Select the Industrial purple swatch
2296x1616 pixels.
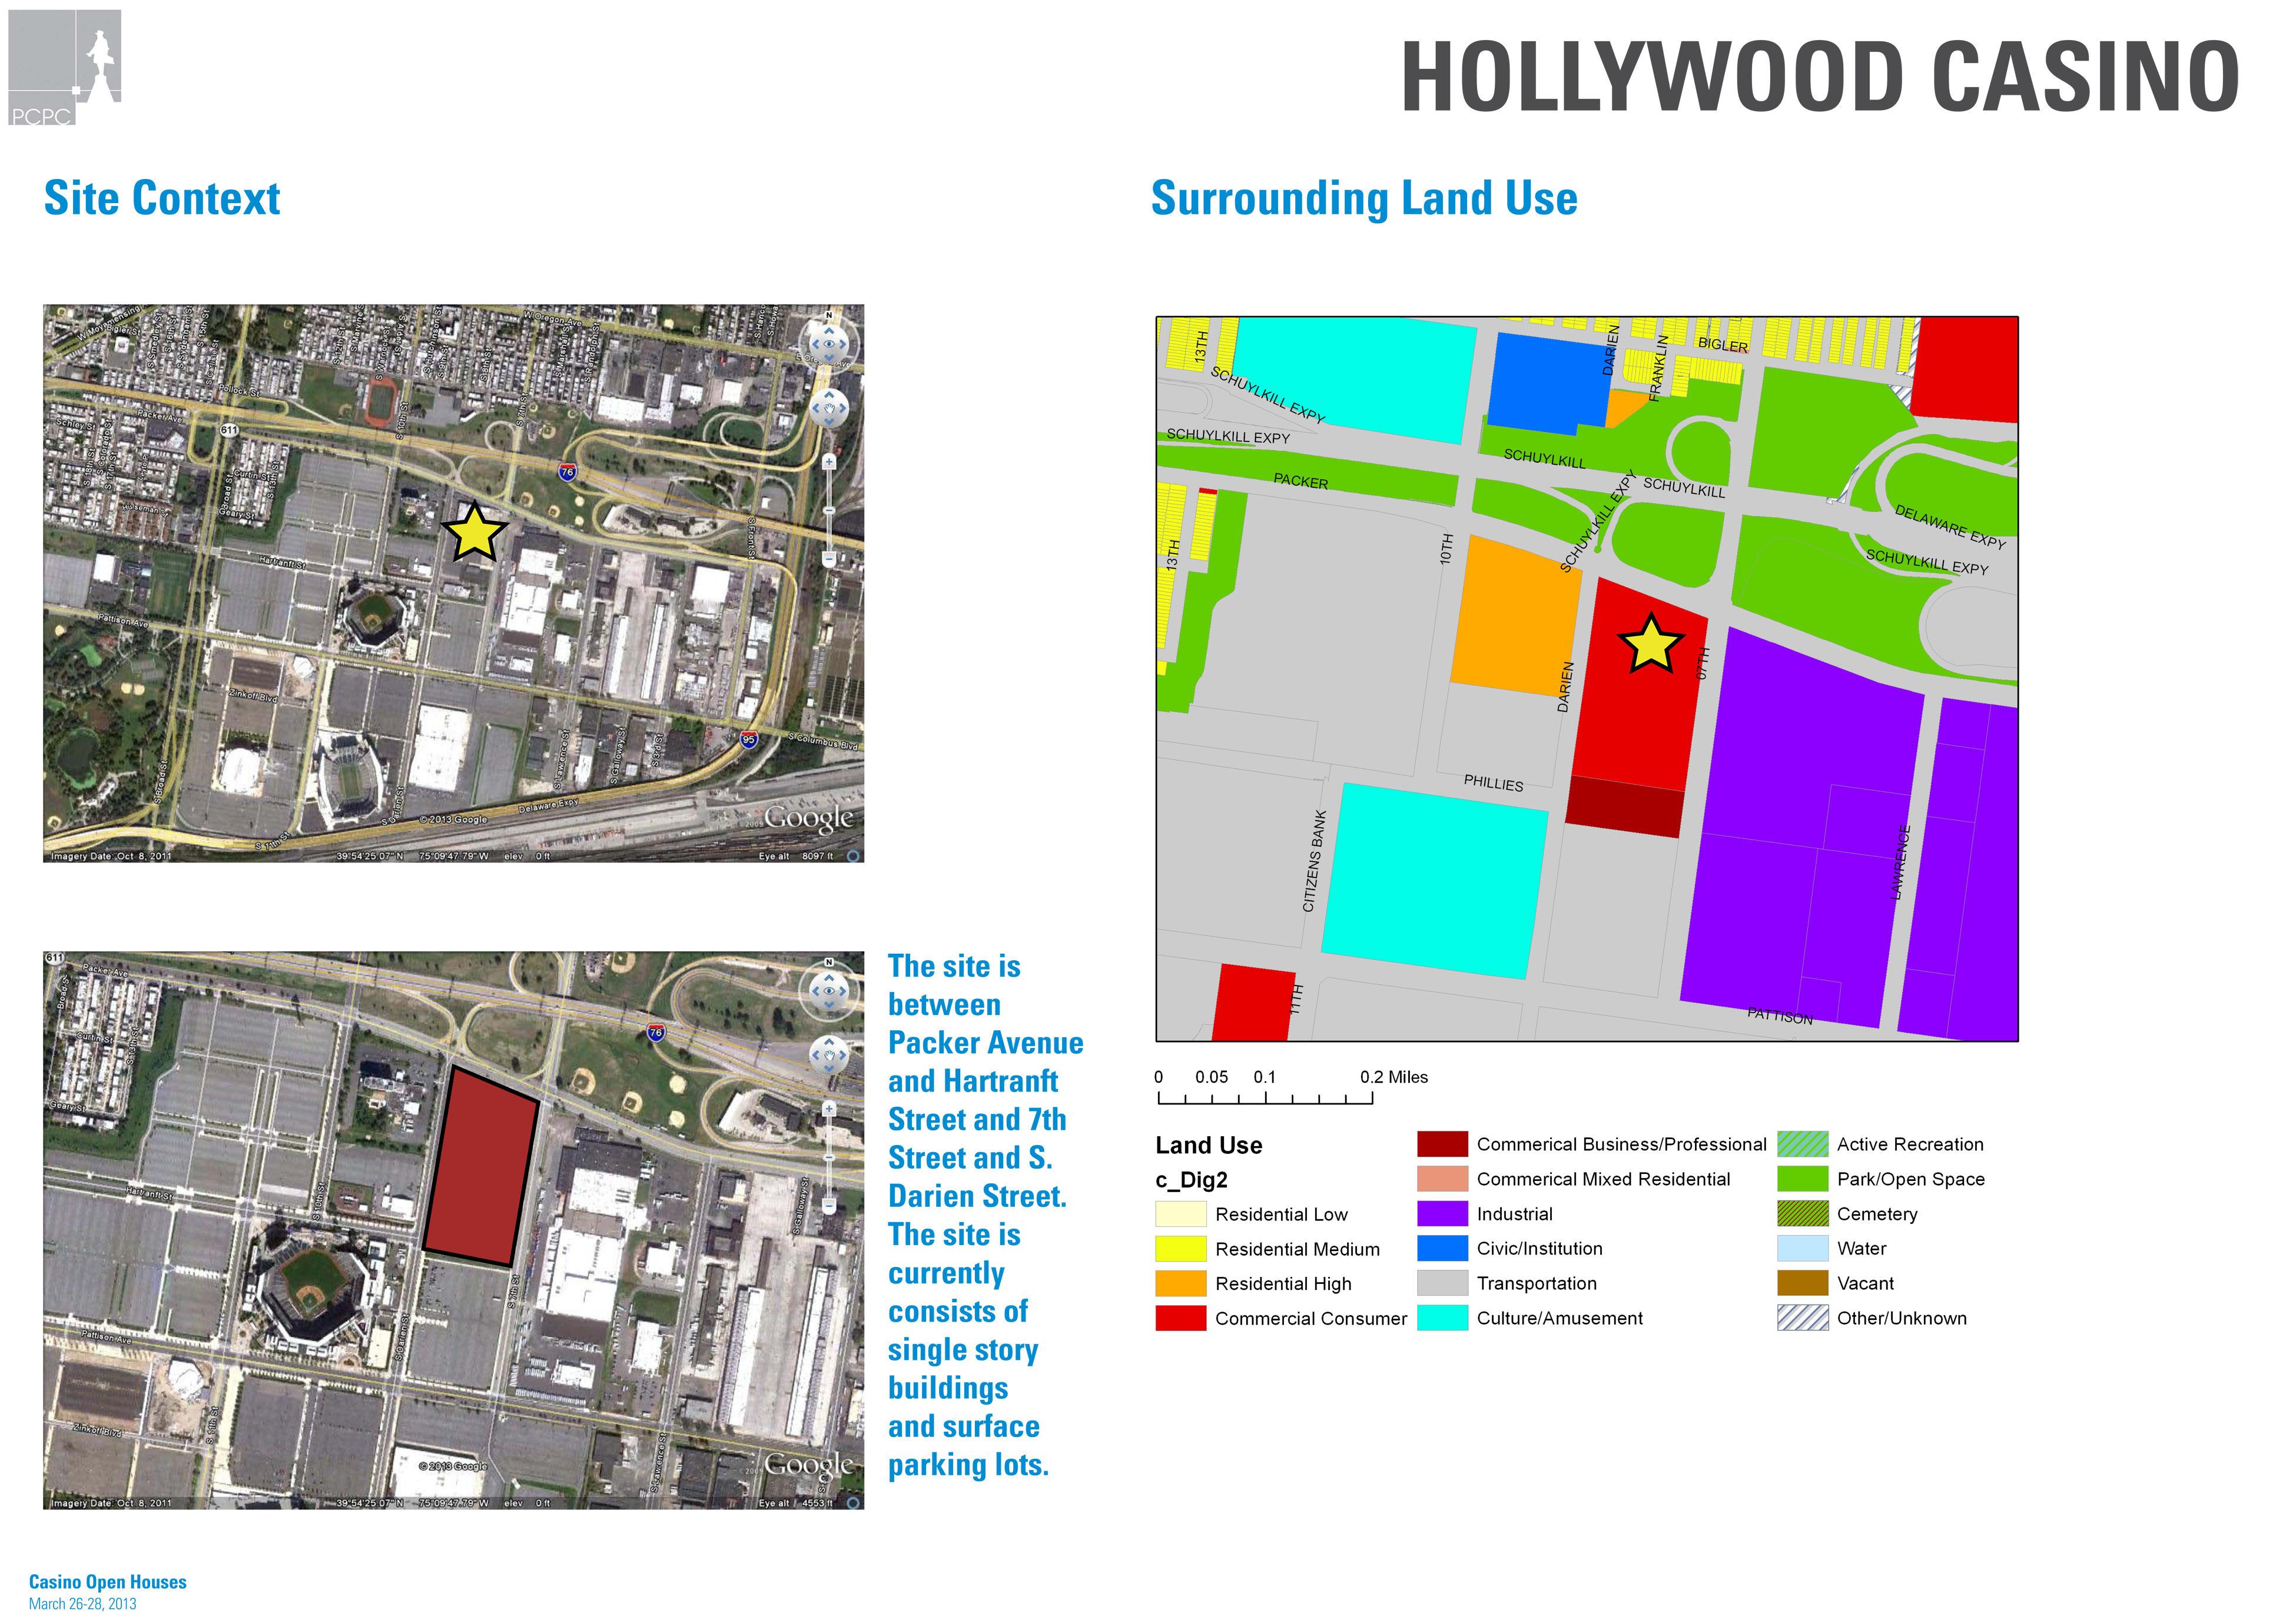pos(1442,1214)
